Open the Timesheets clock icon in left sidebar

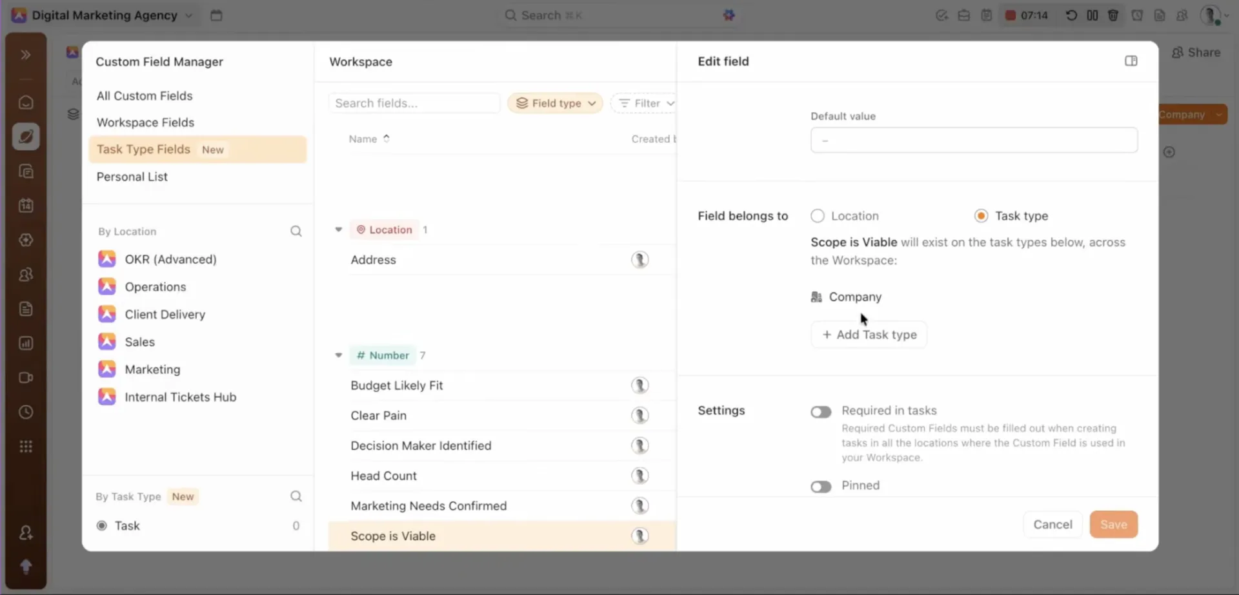tap(26, 412)
